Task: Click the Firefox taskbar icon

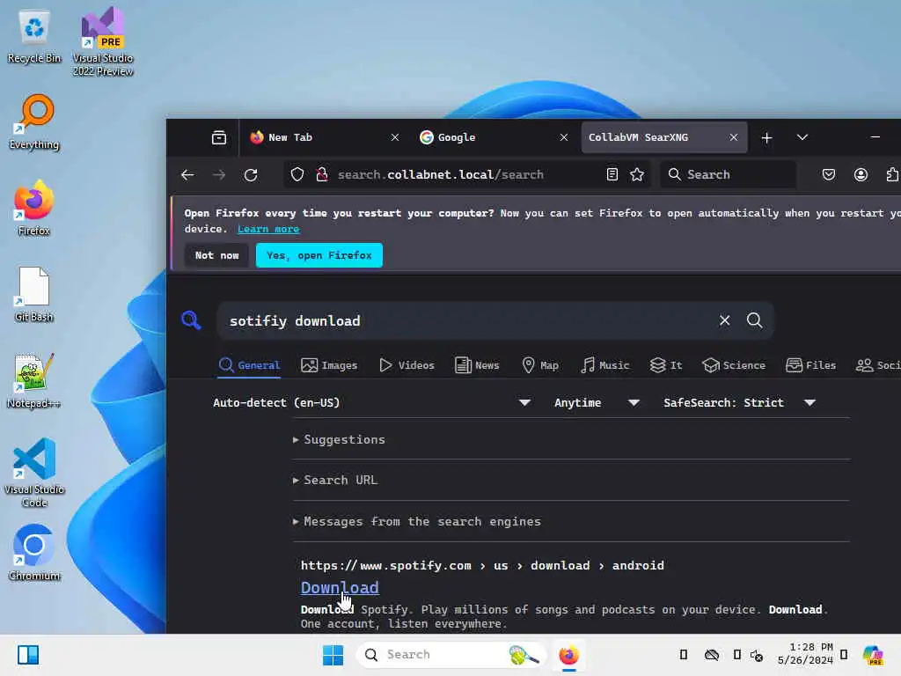Action: (569, 655)
